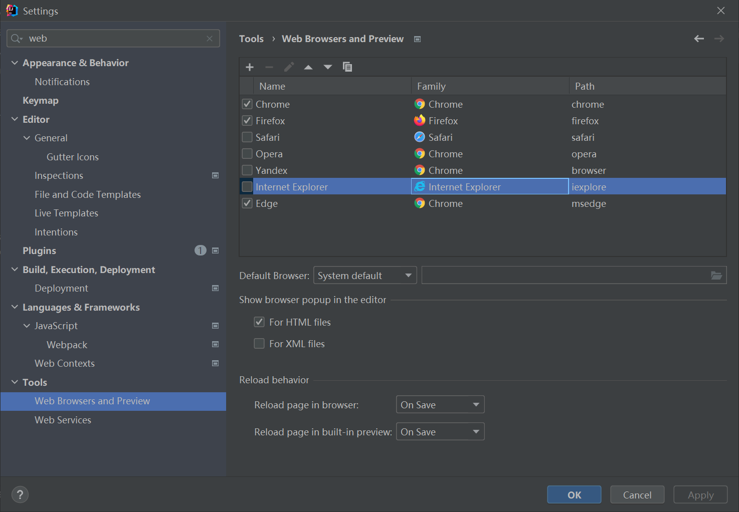Click the Apply button
739x512 pixels.
coord(700,495)
